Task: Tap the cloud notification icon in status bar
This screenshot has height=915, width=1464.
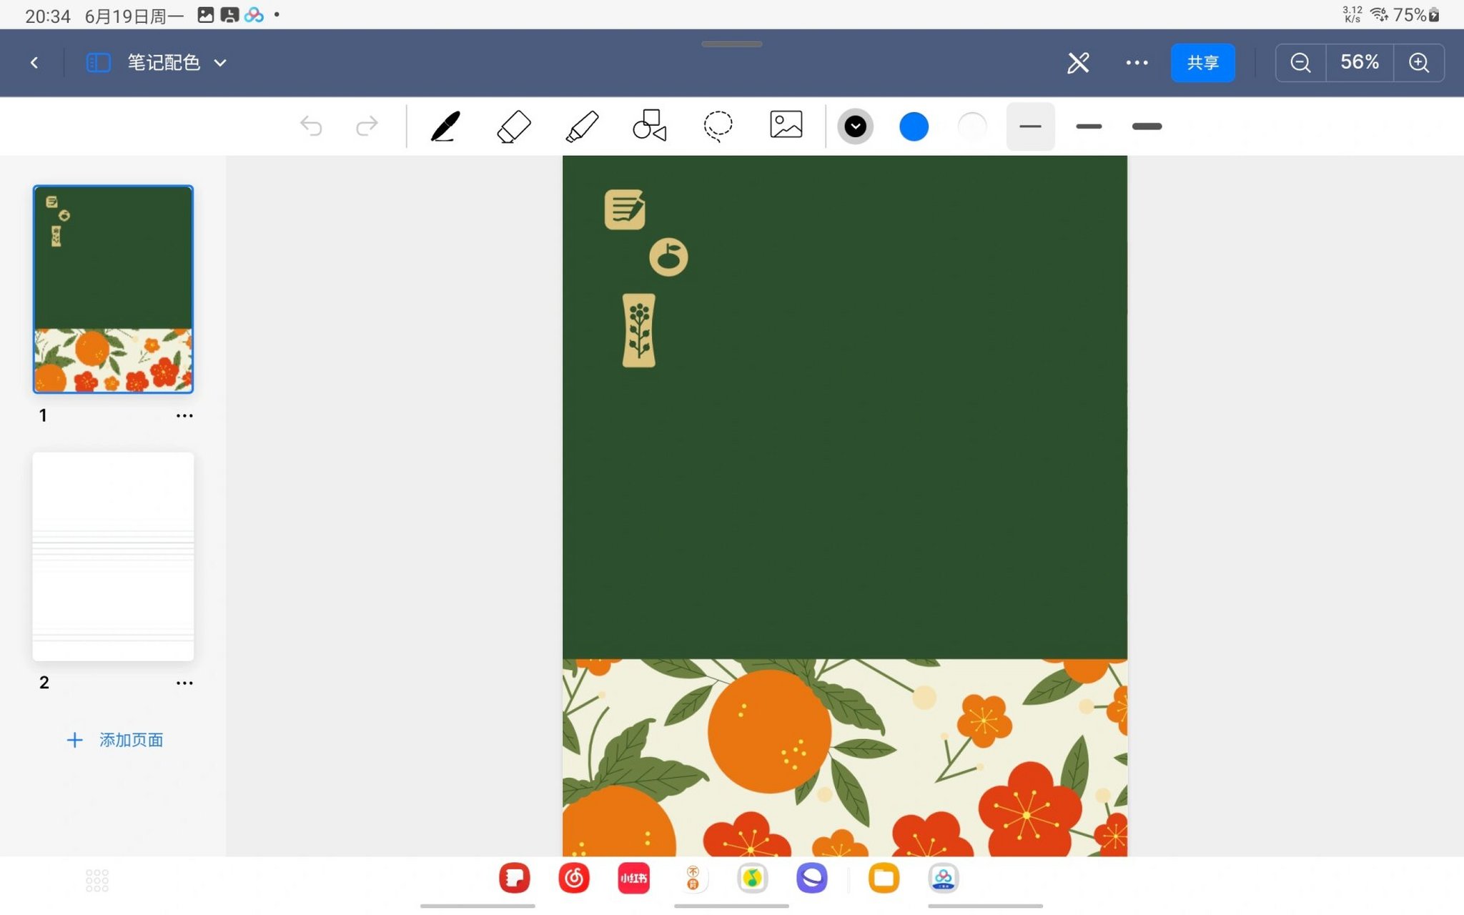Action: coord(254,15)
